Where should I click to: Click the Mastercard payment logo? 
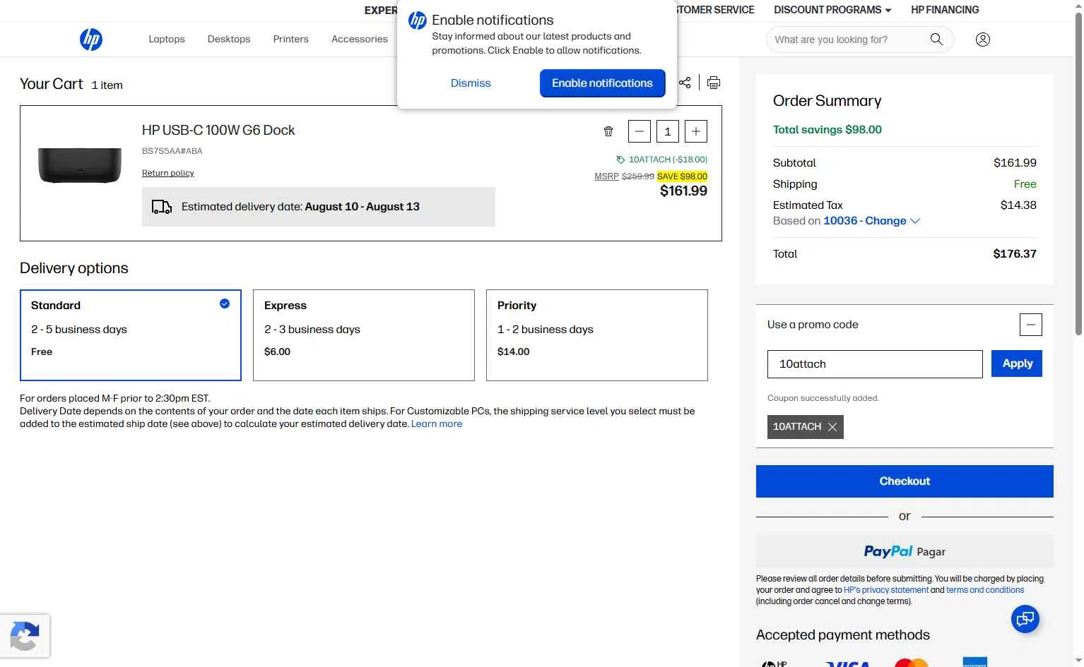[911, 663]
